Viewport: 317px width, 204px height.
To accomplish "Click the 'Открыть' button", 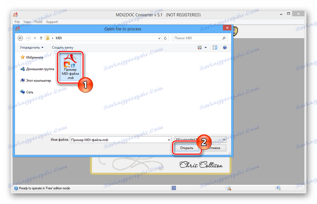I will 186,148.
